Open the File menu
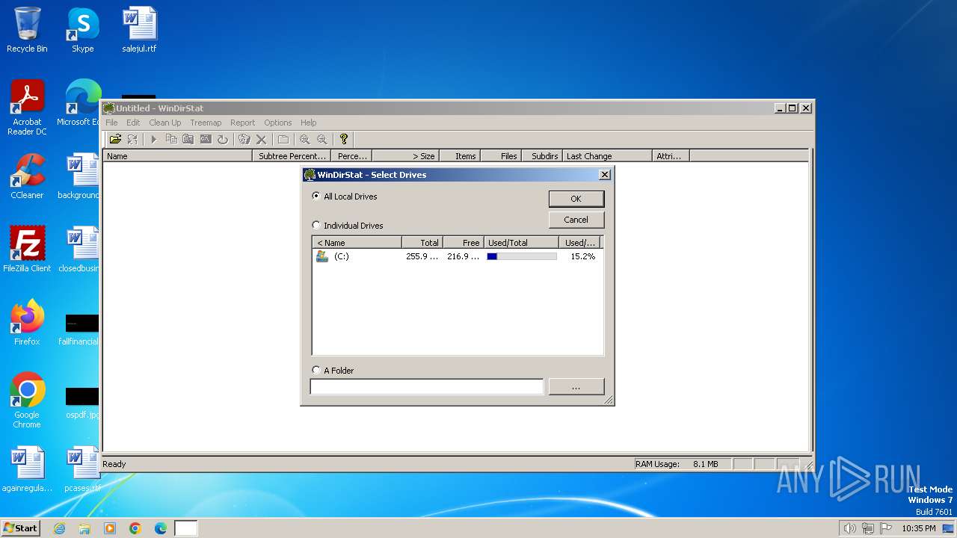Screen dimensions: 957x538 (x=111, y=123)
